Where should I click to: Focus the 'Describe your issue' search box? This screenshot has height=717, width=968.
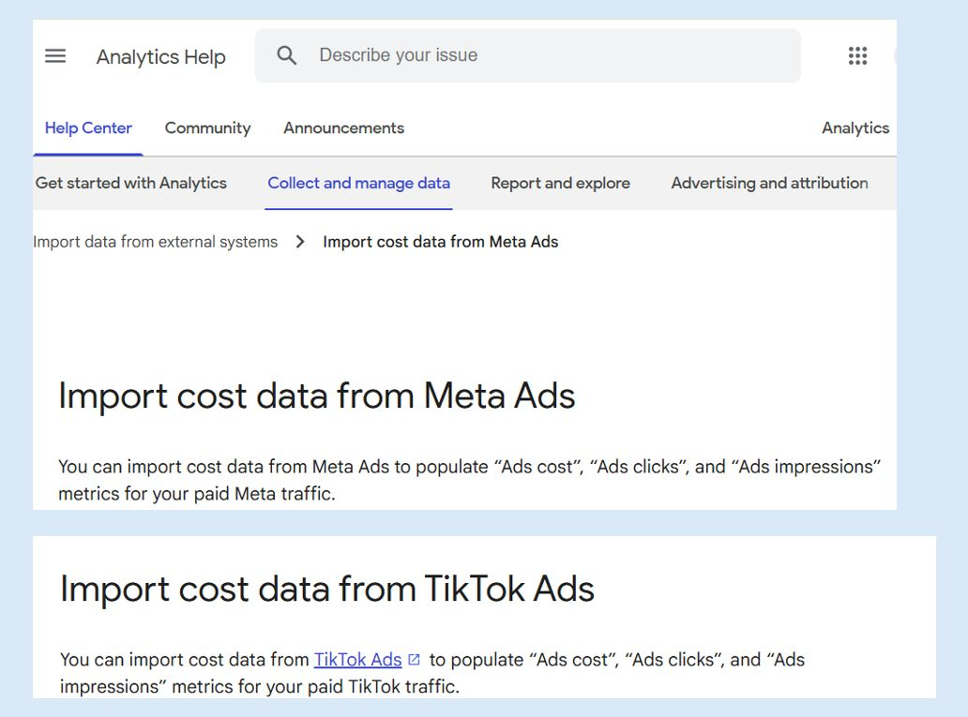tap(544, 56)
